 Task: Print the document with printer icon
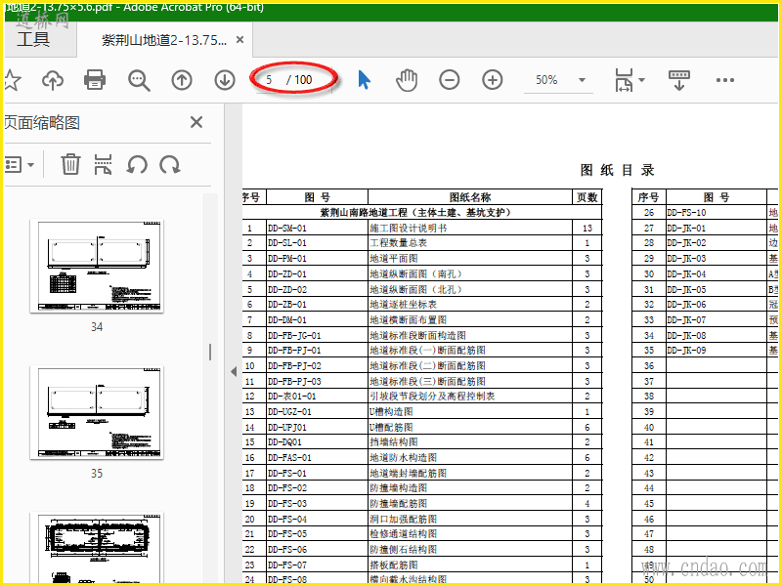[x=95, y=80]
